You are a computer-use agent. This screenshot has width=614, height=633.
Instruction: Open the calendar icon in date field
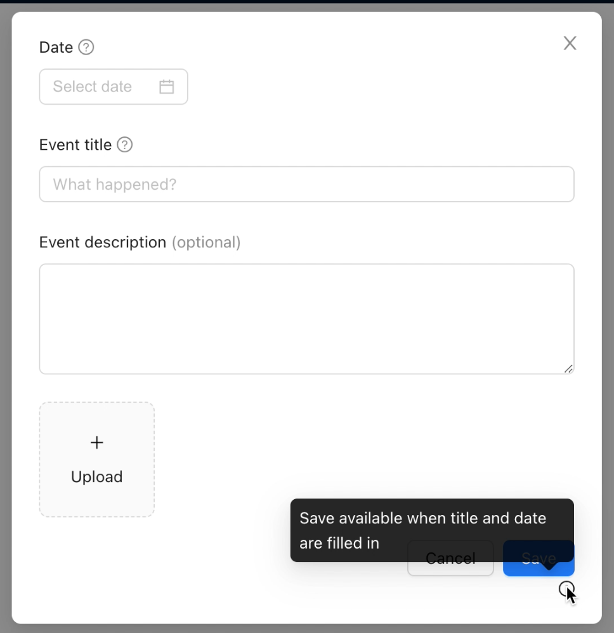[x=166, y=87]
